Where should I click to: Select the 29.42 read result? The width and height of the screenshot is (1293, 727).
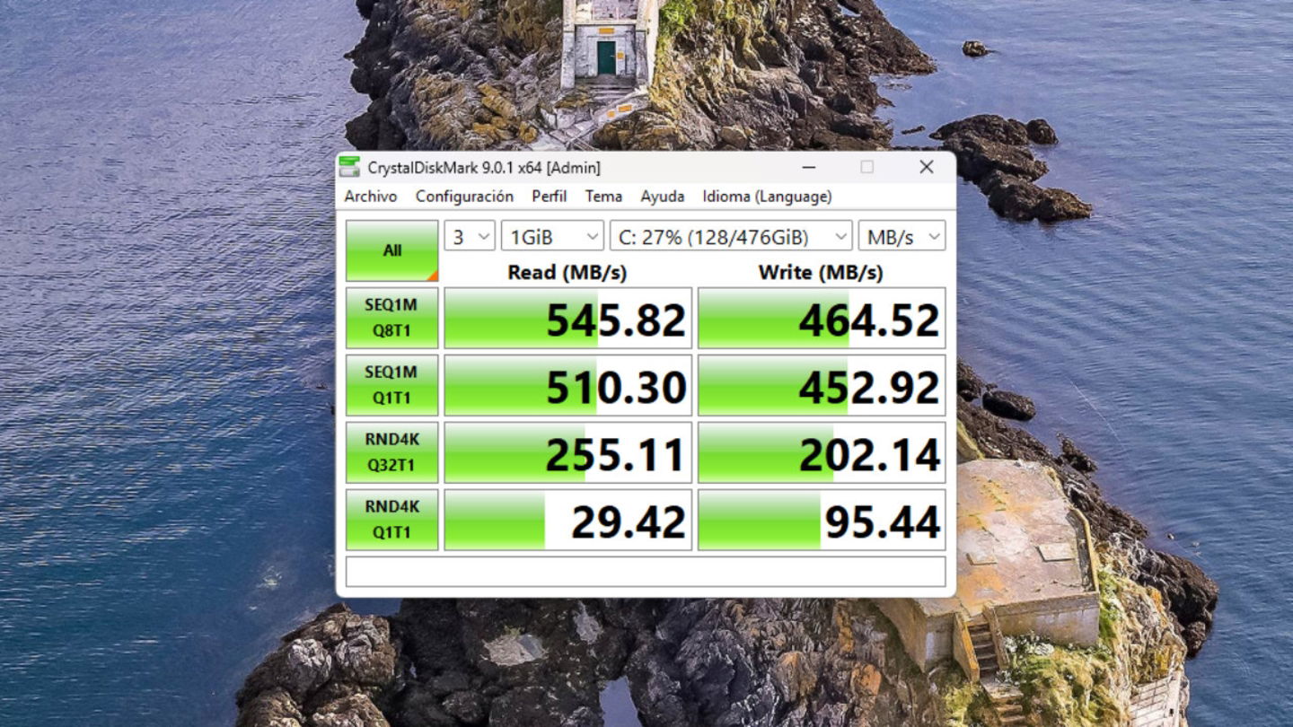click(x=568, y=520)
